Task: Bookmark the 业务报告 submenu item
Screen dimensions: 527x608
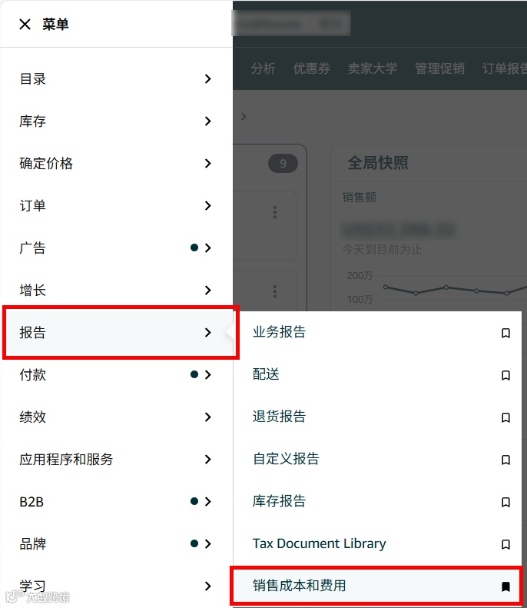Action: 505,333
